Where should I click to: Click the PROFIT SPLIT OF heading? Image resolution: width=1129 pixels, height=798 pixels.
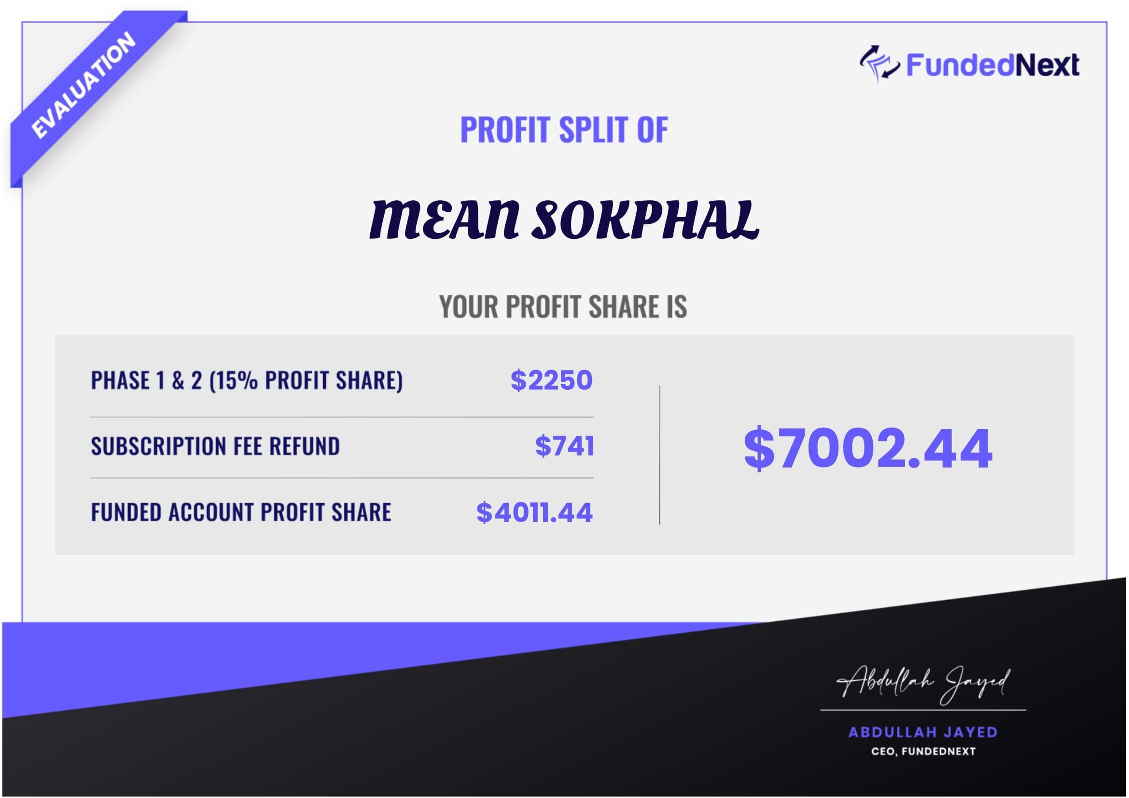564,130
